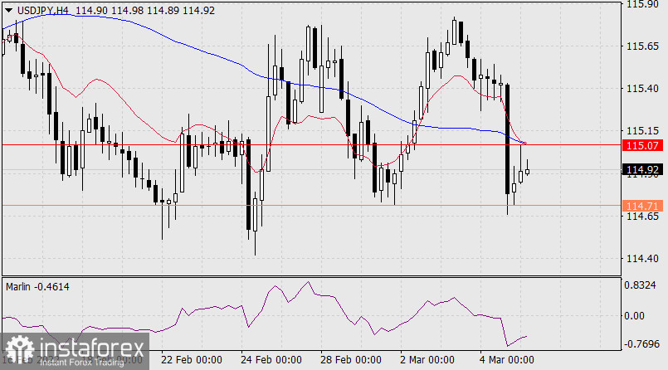Click the 115.40 price axis value

[644, 88]
